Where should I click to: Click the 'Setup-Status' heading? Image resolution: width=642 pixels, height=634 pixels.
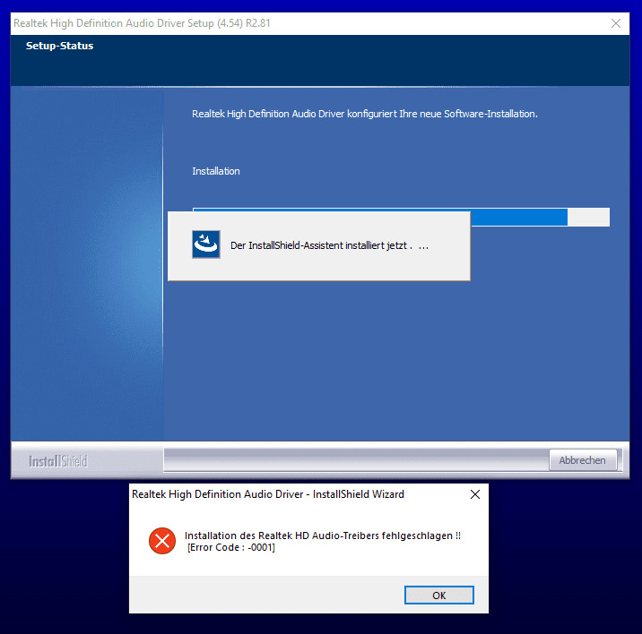click(60, 46)
